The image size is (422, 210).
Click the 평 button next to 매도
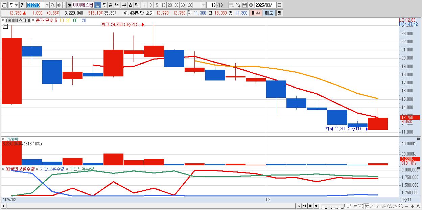click(x=279, y=13)
